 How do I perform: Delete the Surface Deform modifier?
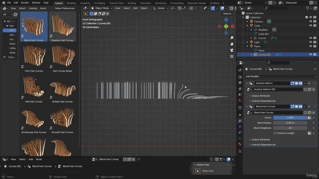[309, 84]
